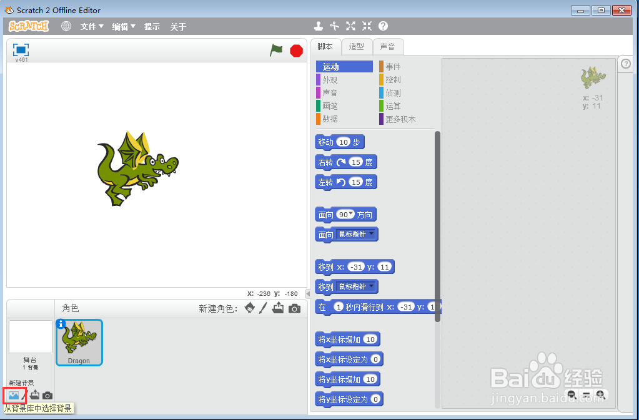639x420 pixels.
Task: Click the y value 11 in 移到 block
Action: [x=384, y=267]
